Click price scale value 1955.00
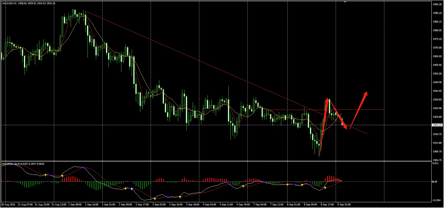444x208 pixels. pos(437,74)
